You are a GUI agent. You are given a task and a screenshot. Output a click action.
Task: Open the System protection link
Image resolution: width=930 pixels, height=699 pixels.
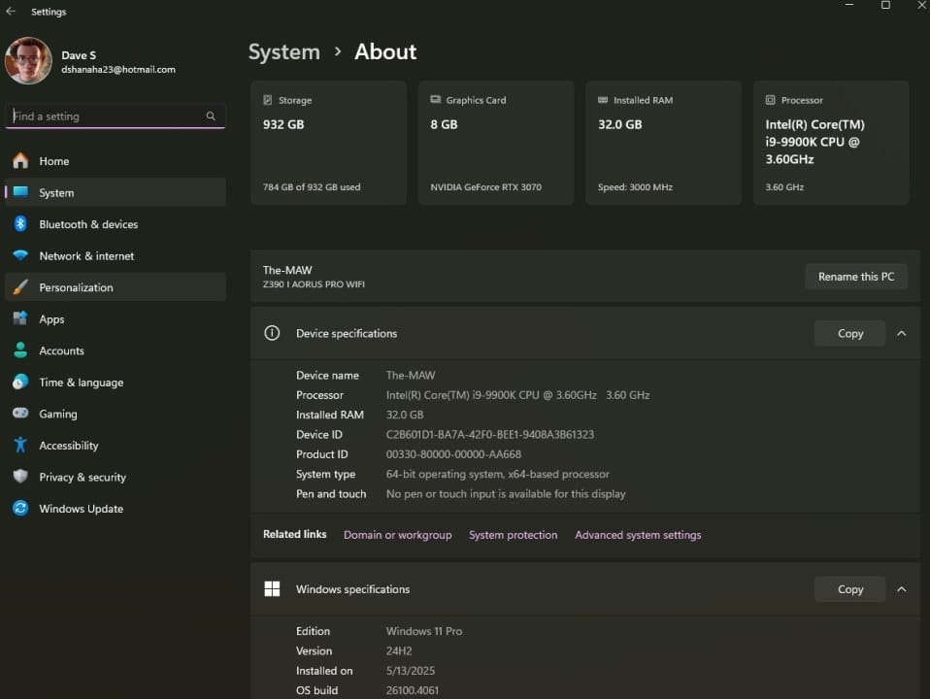point(513,535)
